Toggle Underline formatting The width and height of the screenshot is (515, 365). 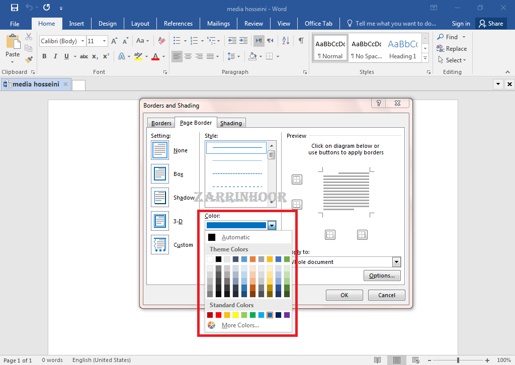click(x=65, y=56)
